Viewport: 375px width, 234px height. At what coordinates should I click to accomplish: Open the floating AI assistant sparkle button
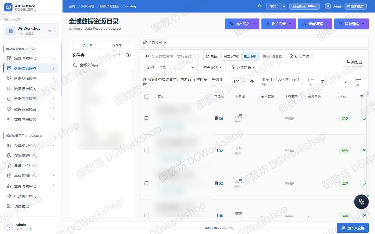click(361, 202)
